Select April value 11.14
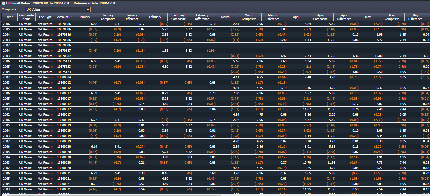Screen dimensions: 430x196 tap(306, 136)
